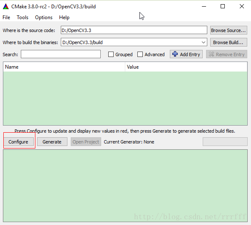Minimize the CMake window
The height and width of the screenshot is (225, 251).
pyautogui.click(x=204, y=7)
